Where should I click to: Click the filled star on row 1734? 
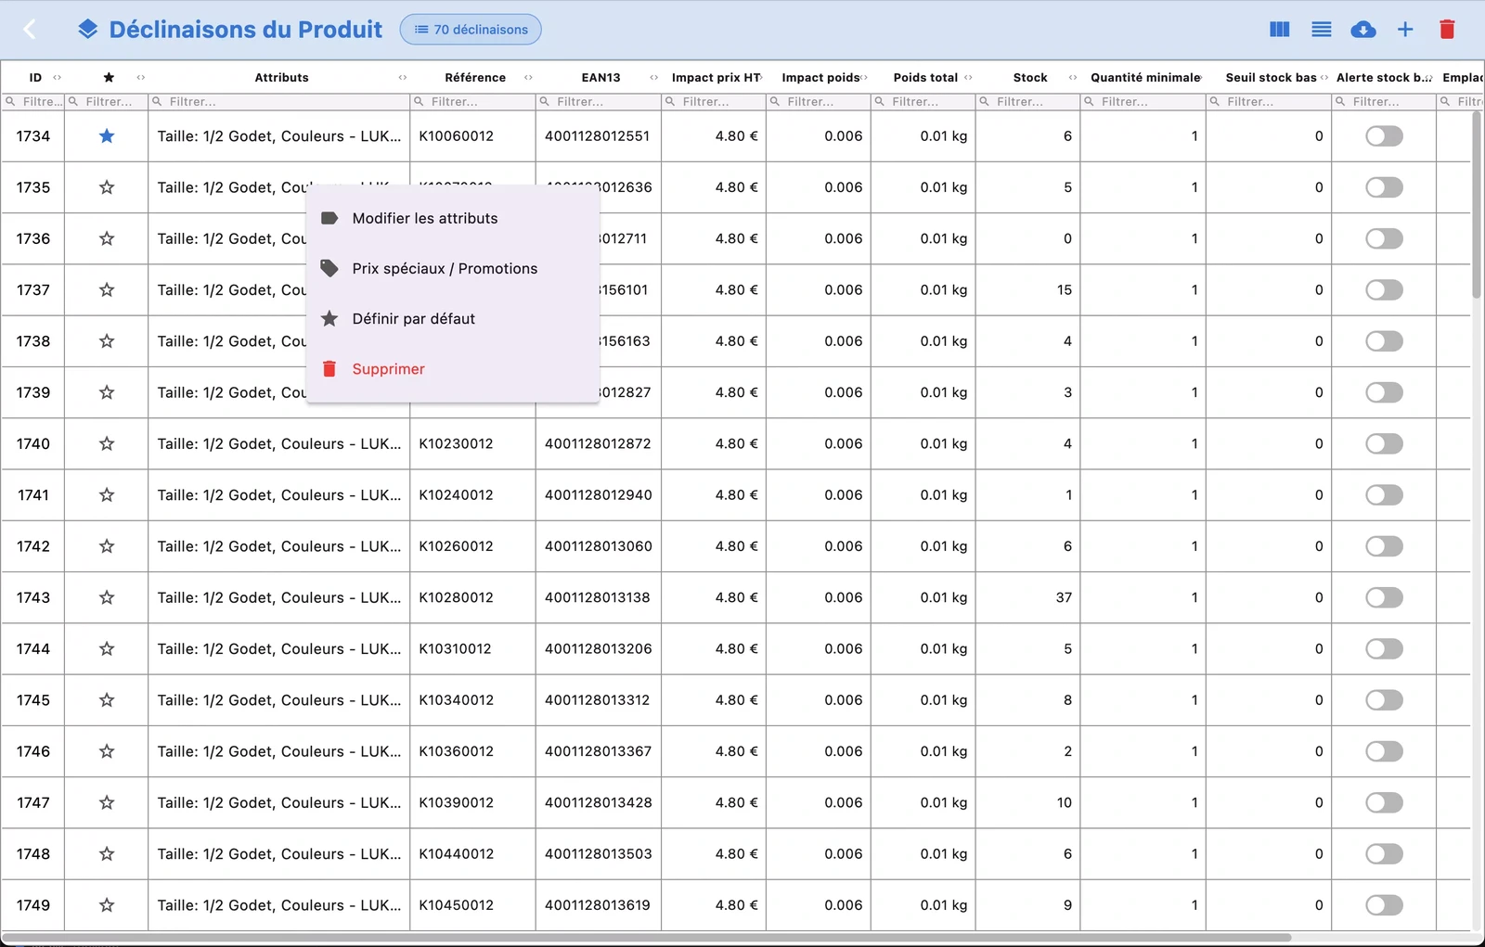107,136
